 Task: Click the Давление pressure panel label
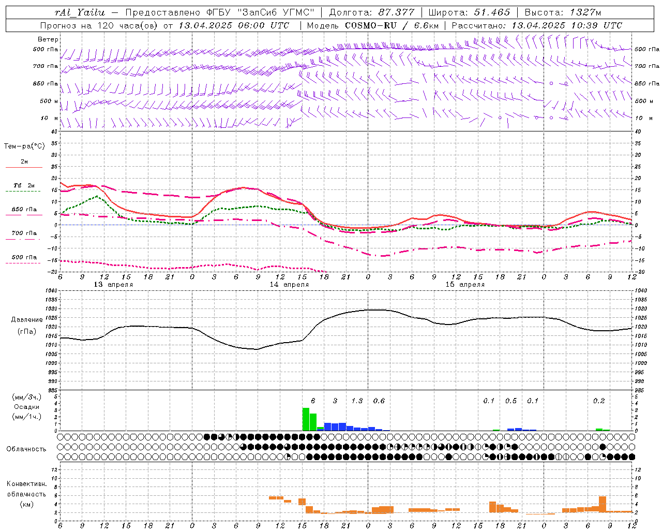tap(27, 320)
